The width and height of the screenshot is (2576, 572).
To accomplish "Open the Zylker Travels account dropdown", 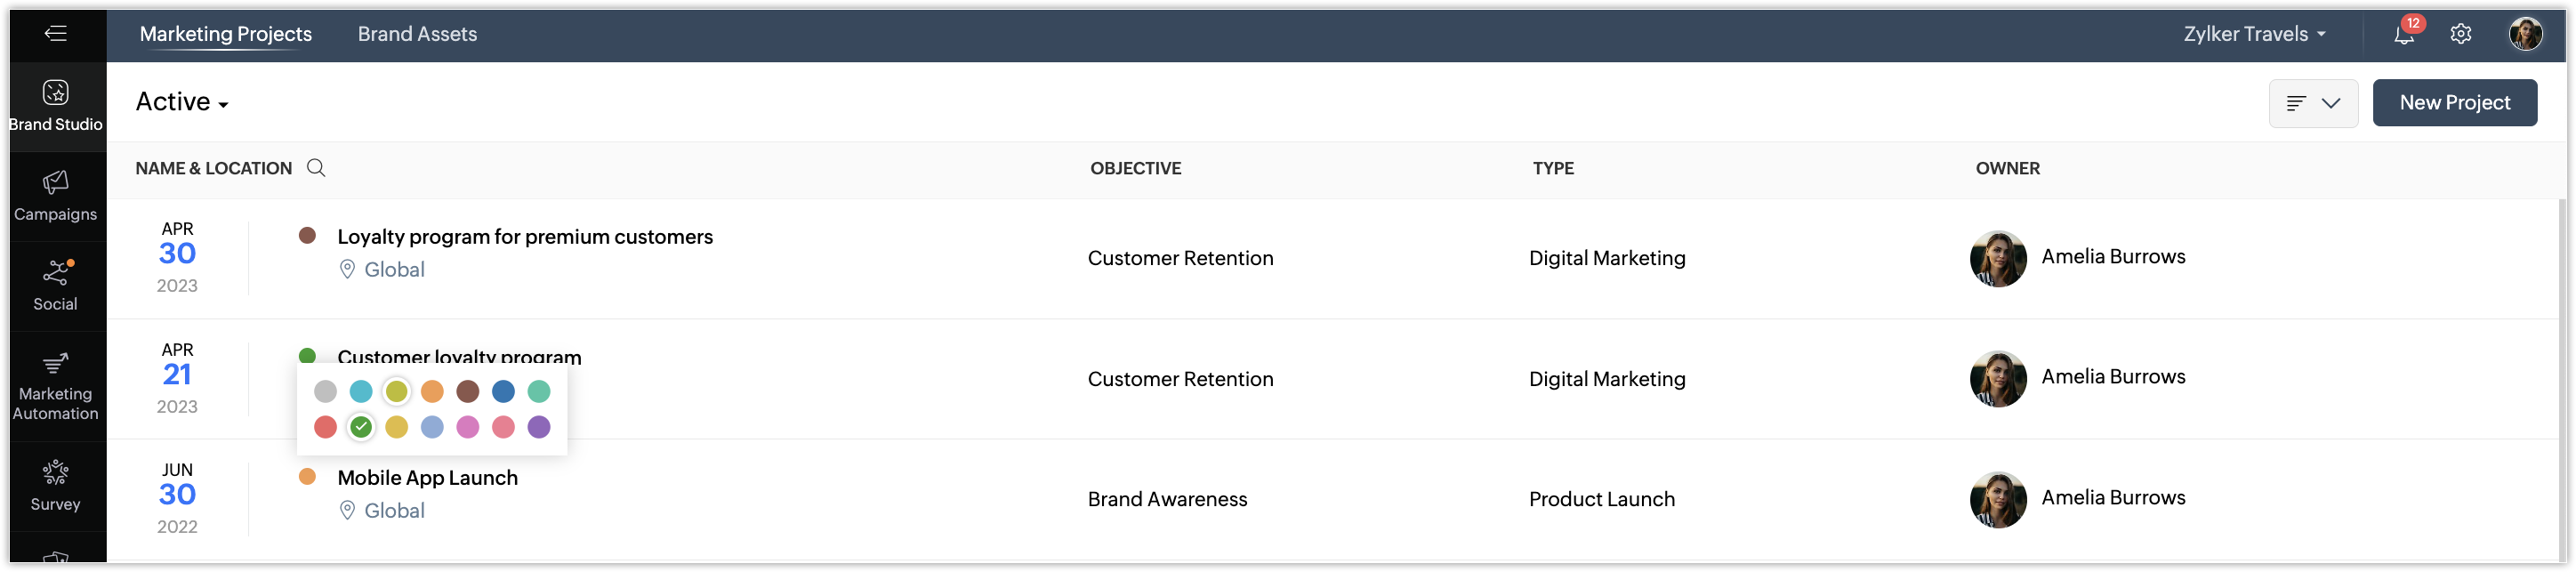I will tap(2255, 34).
